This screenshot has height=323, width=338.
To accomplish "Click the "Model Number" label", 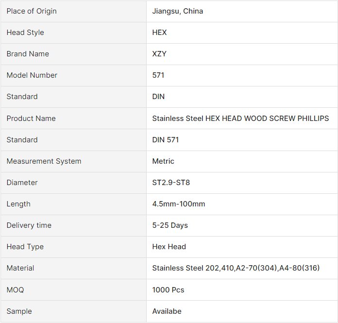I will click(32, 75).
